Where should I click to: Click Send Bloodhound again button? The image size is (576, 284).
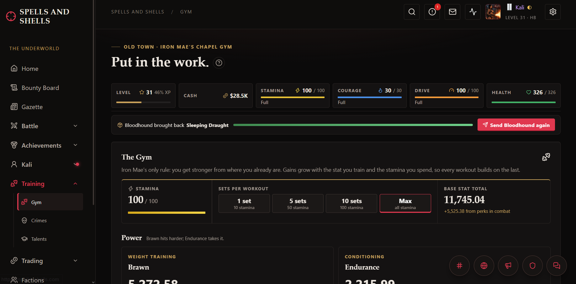[516, 125]
